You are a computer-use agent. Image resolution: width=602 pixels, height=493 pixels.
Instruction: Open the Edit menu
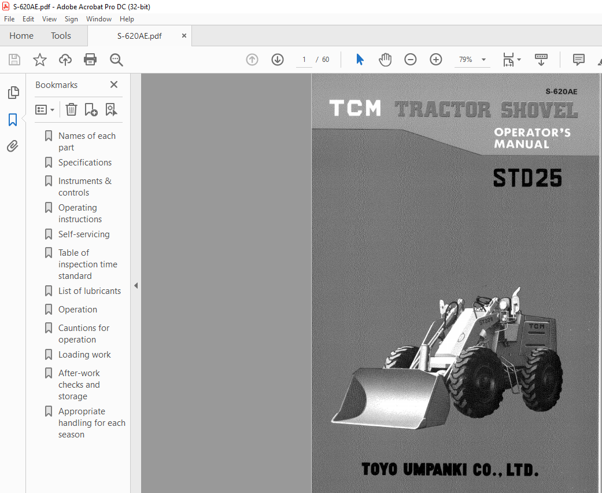(28, 19)
